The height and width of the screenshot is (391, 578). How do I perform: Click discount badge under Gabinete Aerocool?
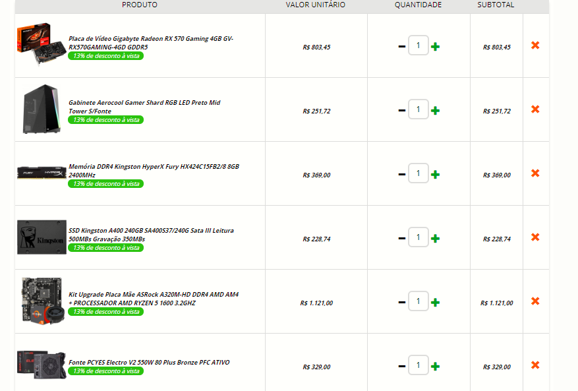(106, 120)
